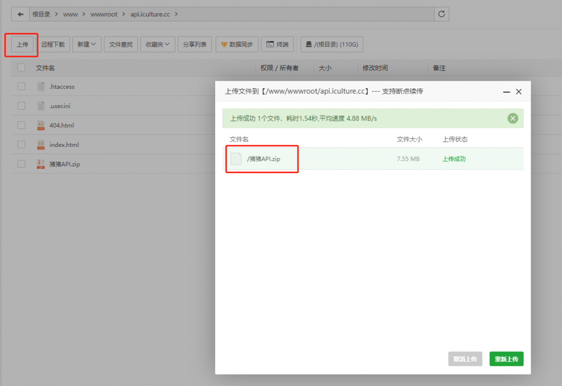Click the .htaccess file icon

click(41, 86)
